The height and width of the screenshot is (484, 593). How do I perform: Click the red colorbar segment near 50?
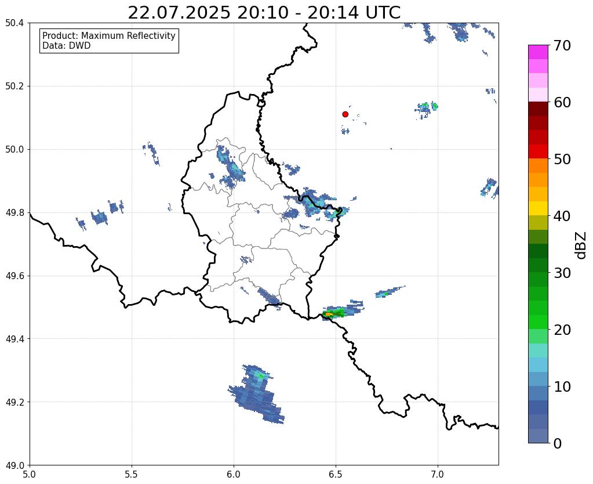click(x=538, y=151)
